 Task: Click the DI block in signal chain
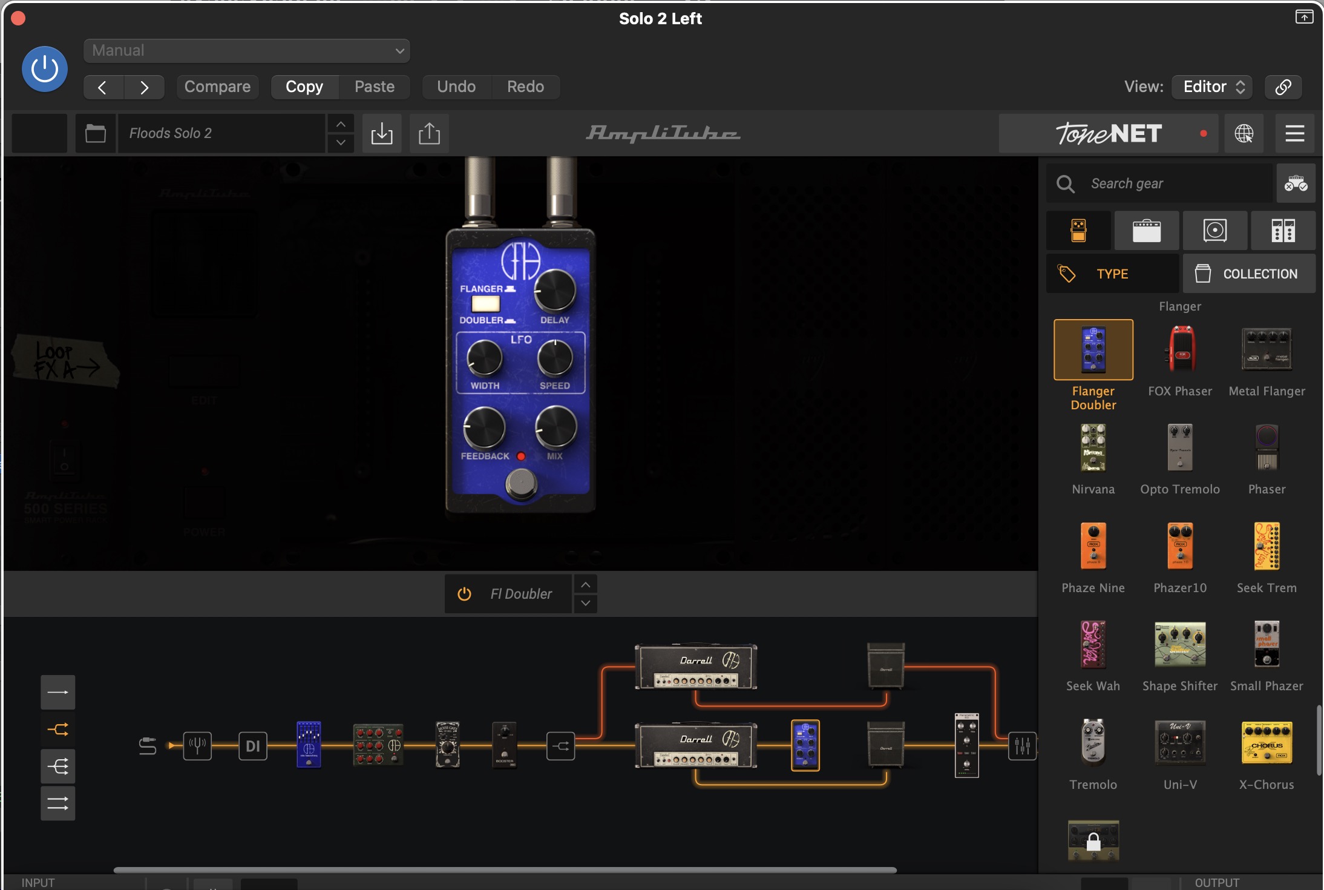click(253, 746)
